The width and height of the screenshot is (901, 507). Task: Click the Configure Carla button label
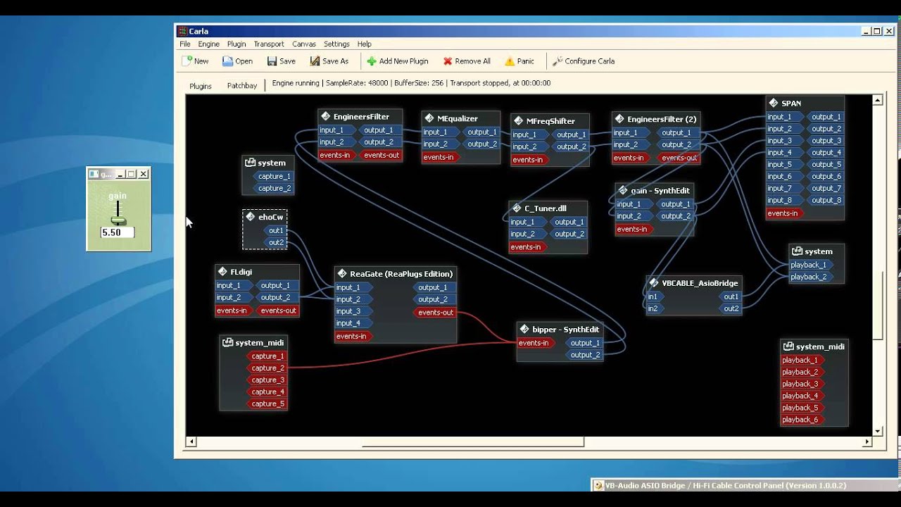590,61
